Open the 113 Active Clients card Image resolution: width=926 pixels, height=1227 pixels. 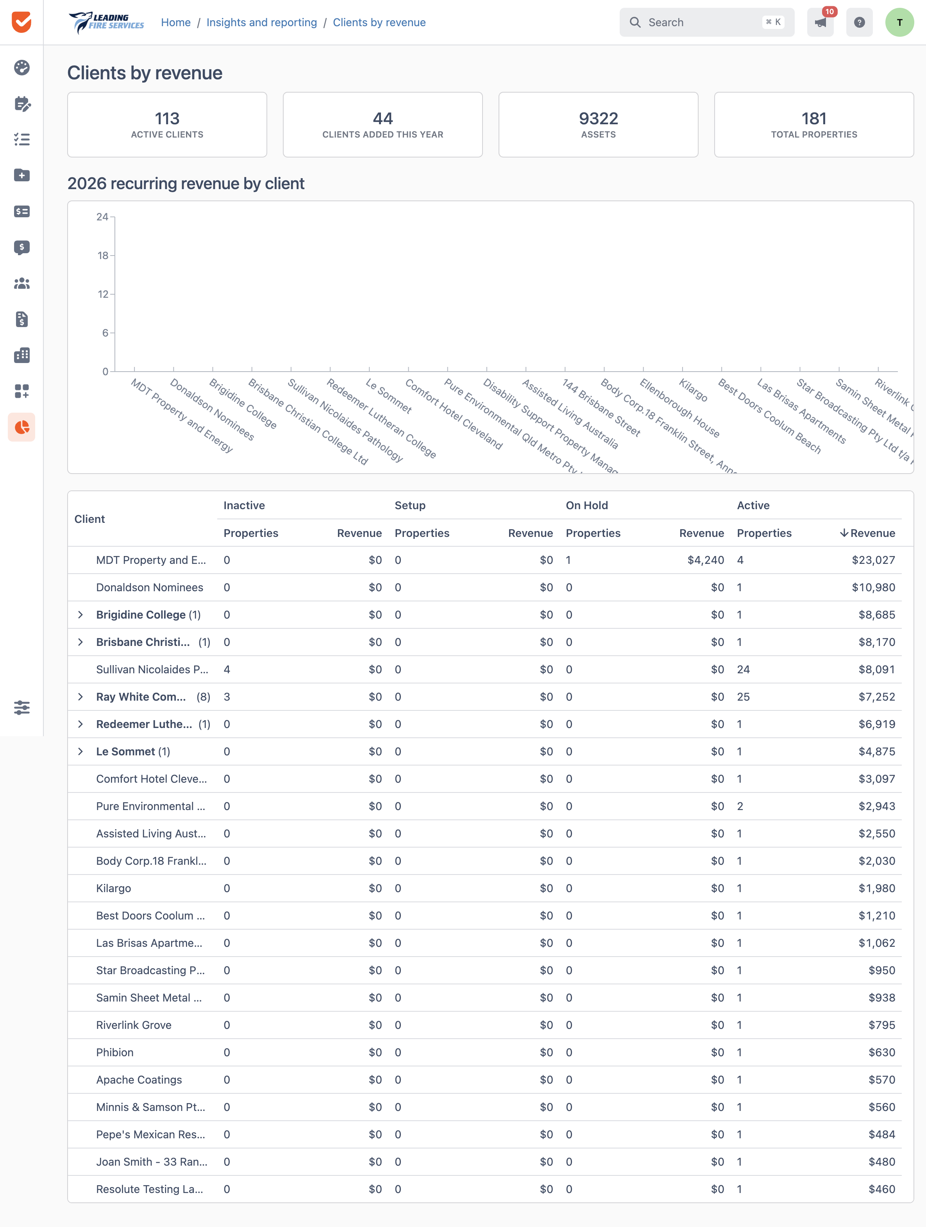[x=167, y=125]
